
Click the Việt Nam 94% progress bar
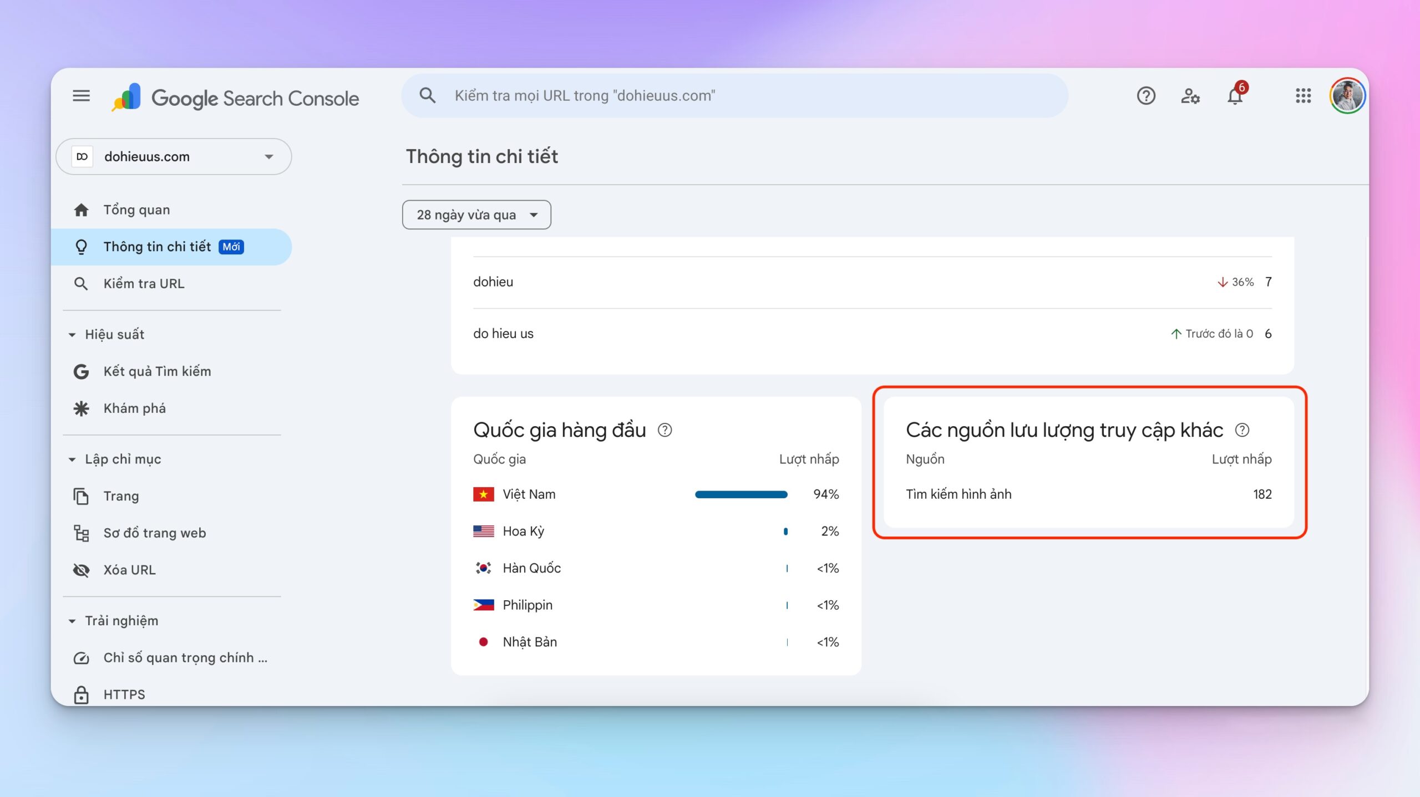(x=741, y=495)
